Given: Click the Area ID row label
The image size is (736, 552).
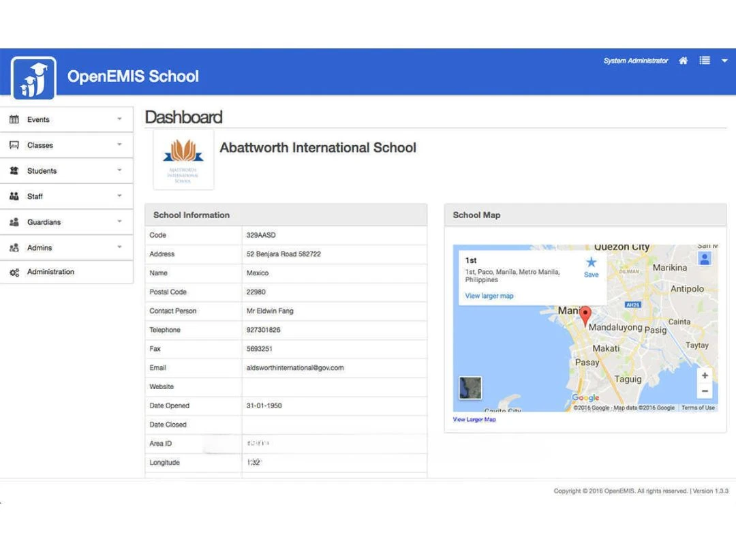Looking at the screenshot, I should [161, 444].
